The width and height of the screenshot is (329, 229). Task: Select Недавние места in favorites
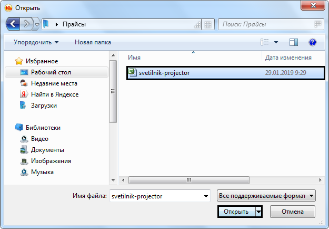(x=54, y=83)
